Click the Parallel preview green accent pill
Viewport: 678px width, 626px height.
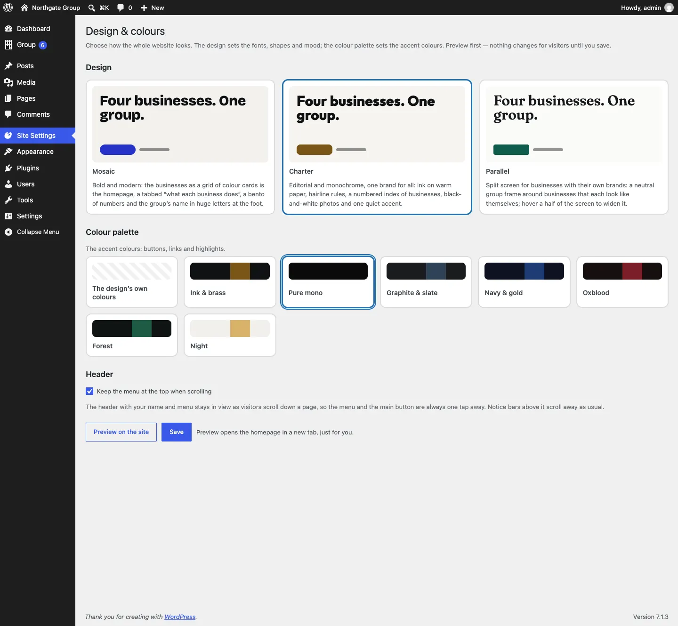511,150
